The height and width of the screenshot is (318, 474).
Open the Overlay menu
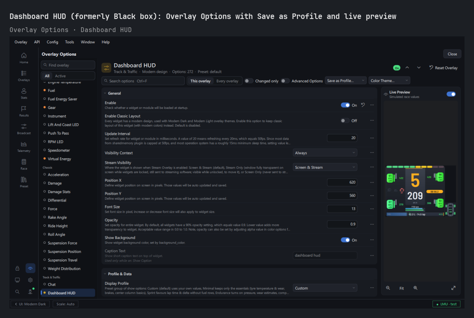coord(21,42)
